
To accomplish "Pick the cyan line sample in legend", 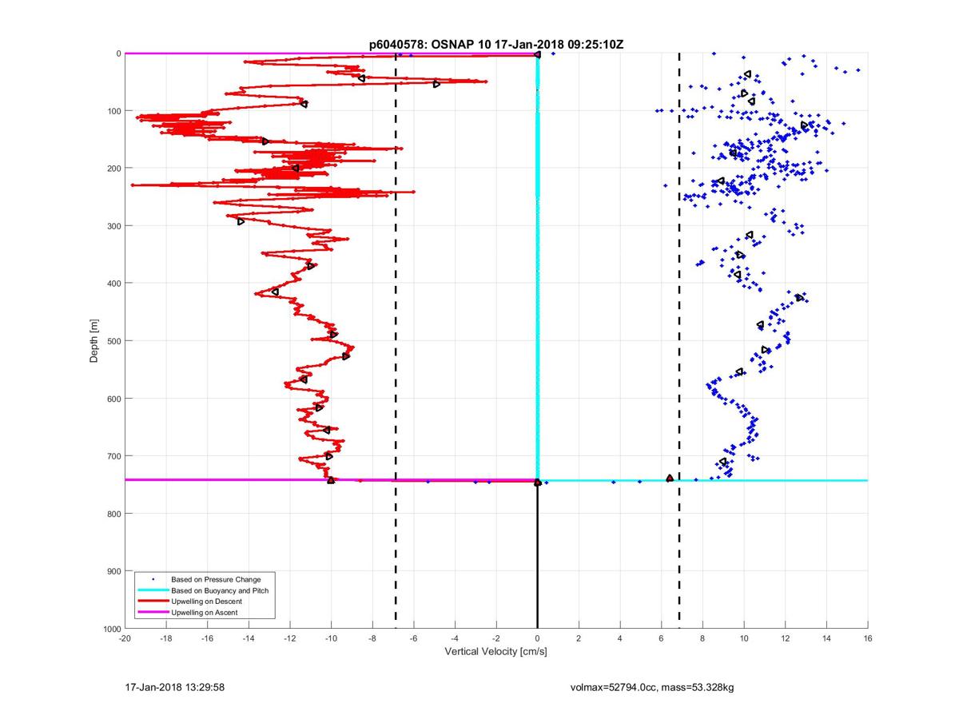I will (x=153, y=590).
